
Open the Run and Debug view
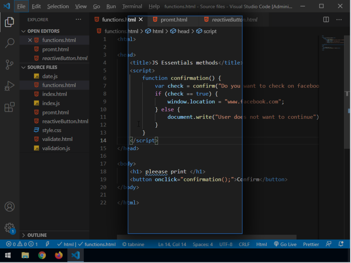click(10, 86)
